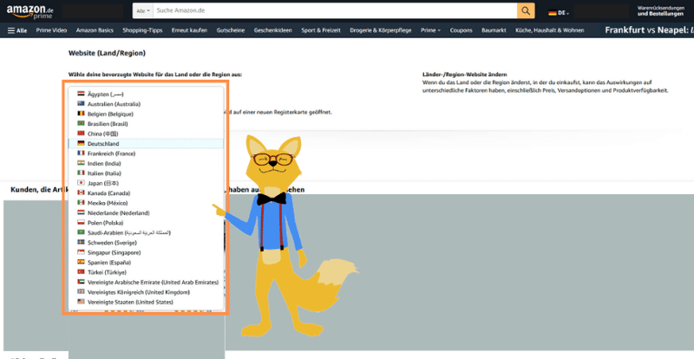
Task: Select the Kanada (Canada) flag entry
Action: pyautogui.click(x=81, y=193)
